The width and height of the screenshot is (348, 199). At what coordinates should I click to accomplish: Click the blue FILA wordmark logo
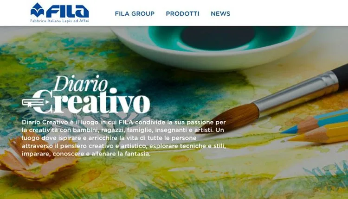[67, 11]
